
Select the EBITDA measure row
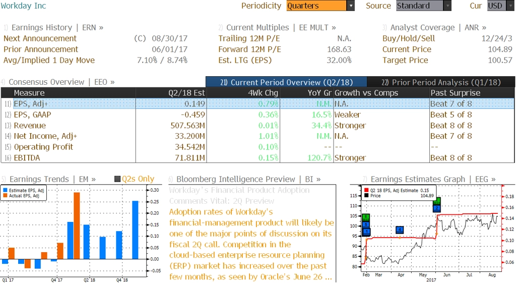click(x=257, y=157)
